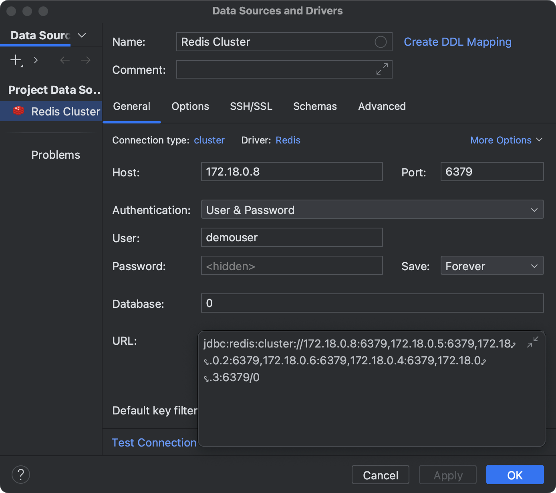
Task: Open help via the question mark icon
Action: (21, 475)
